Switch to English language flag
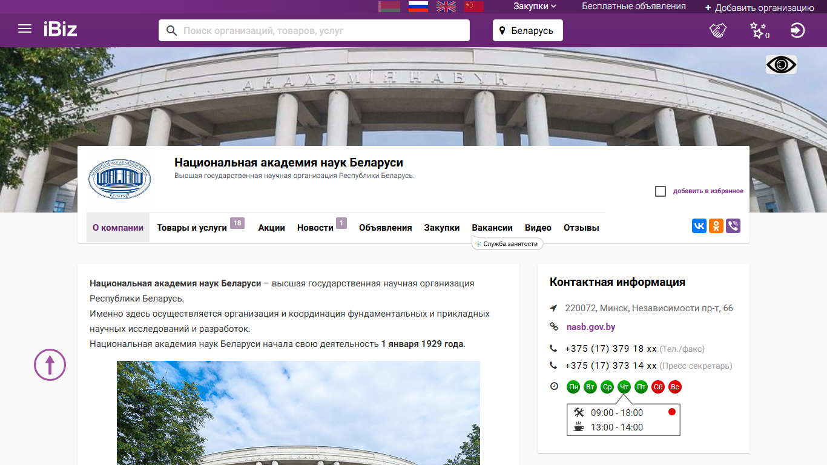The image size is (827, 465). (x=446, y=7)
